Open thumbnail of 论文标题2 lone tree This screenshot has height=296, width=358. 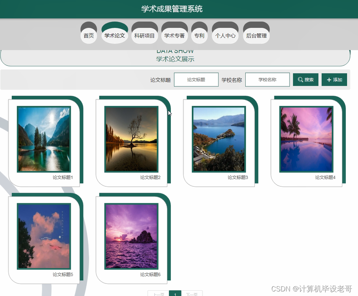point(131,139)
